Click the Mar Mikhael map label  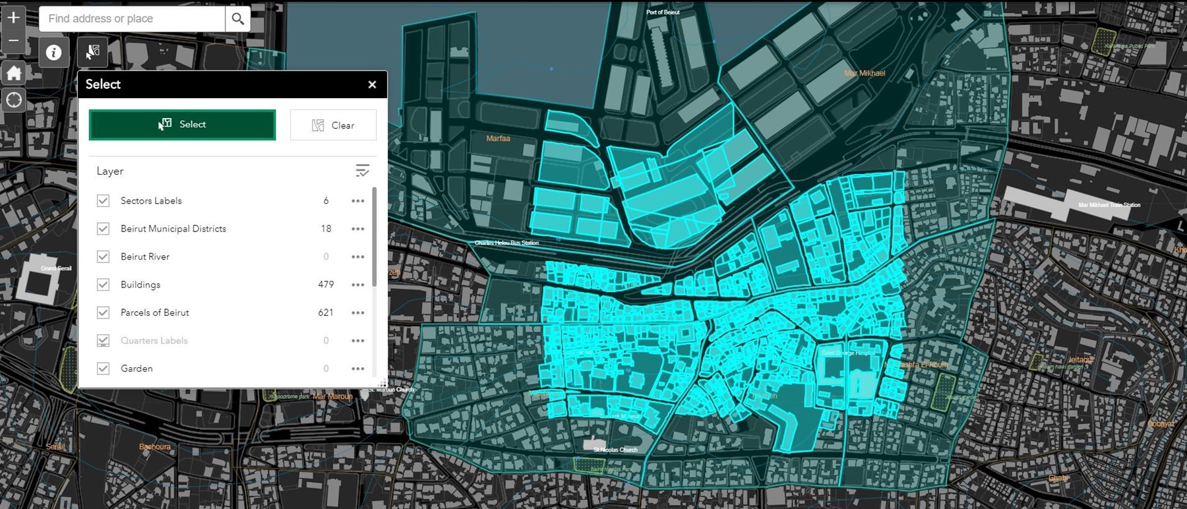coord(865,73)
